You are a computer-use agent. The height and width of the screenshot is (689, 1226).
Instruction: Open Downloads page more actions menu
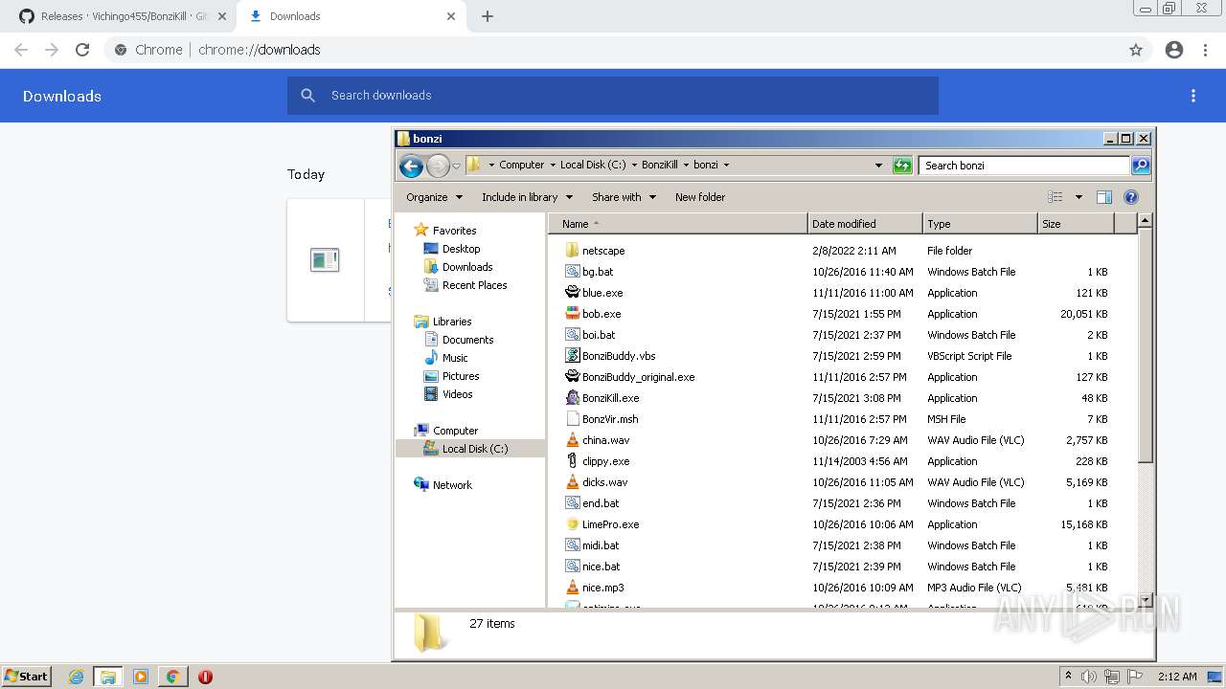(1193, 96)
